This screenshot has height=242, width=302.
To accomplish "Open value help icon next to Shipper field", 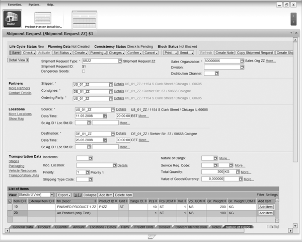I will tap(111, 84).
